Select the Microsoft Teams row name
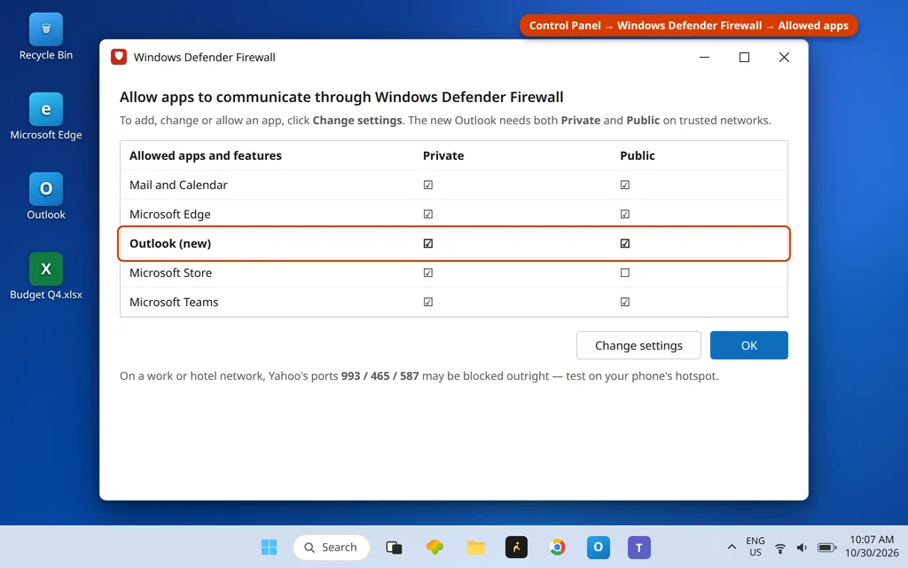Image resolution: width=908 pixels, height=568 pixels. [x=174, y=302]
